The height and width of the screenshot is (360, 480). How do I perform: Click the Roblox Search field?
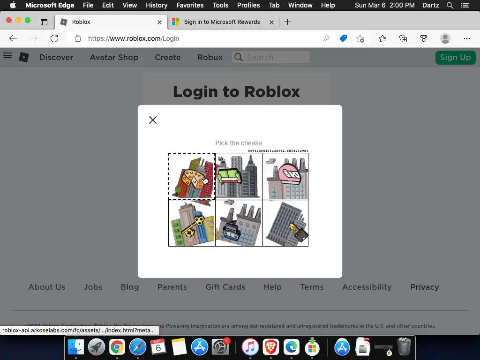pos(271,57)
